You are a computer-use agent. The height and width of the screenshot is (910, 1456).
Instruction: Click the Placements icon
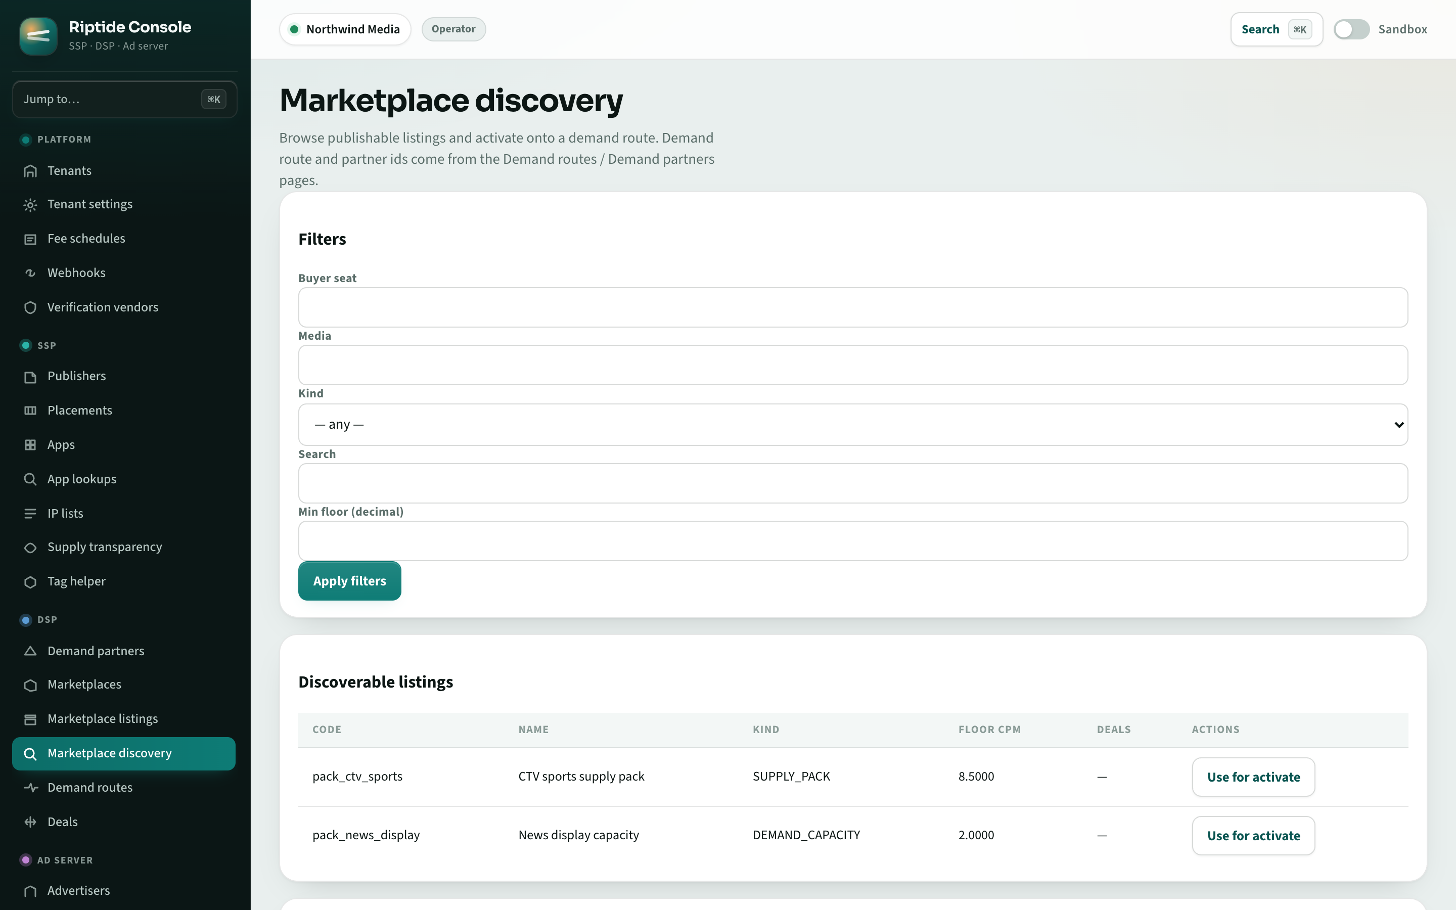click(x=30, y=411)
